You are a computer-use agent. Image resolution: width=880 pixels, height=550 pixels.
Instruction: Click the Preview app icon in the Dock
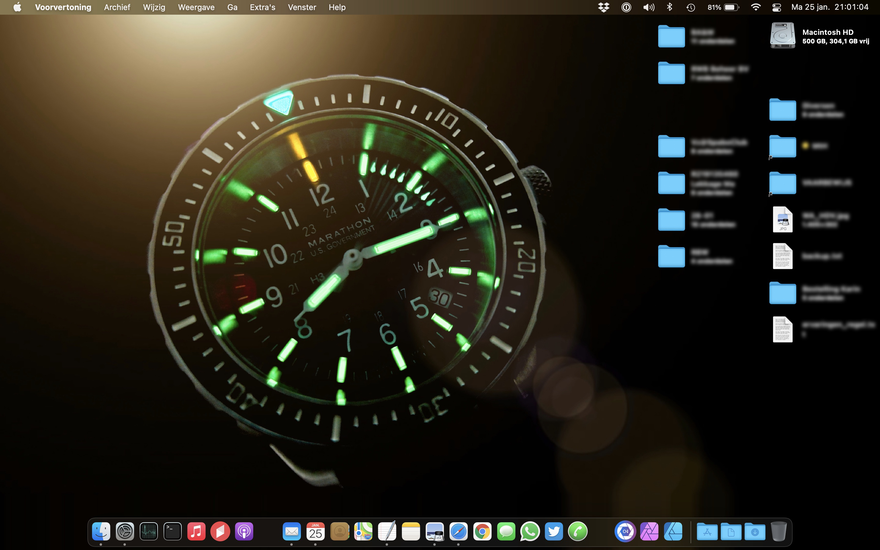click(435, 531)
